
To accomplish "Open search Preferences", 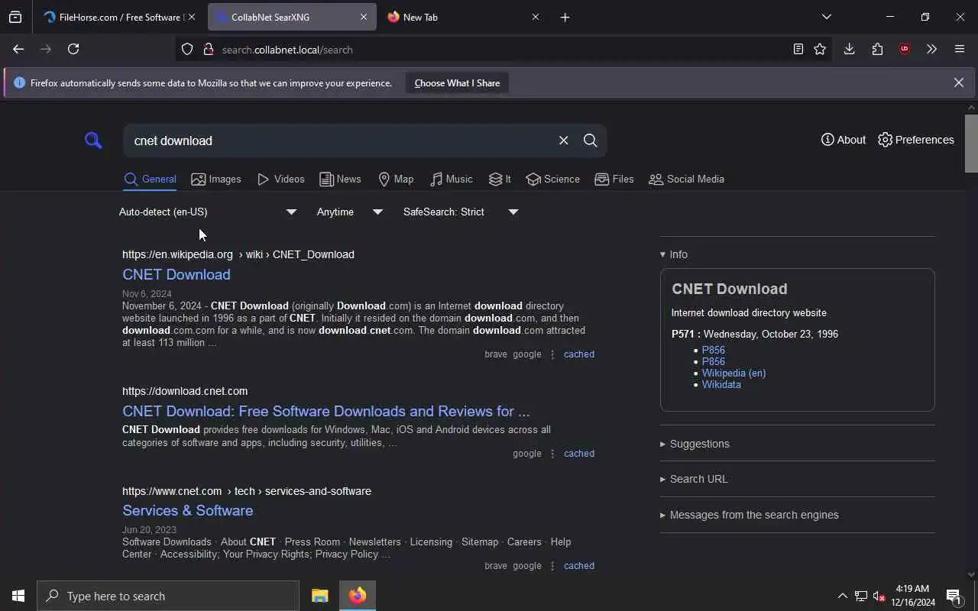I will pos(916,140).
